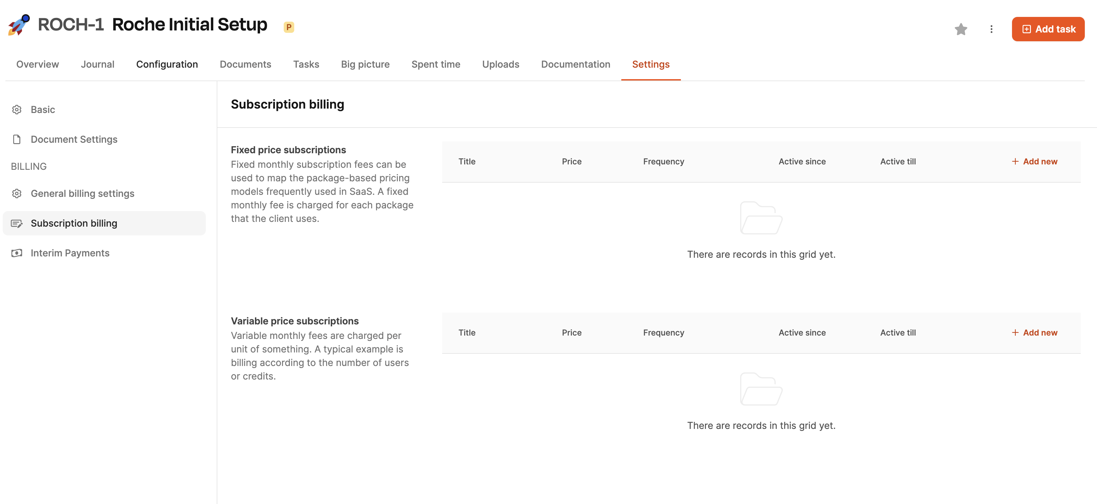Viewport: 1097px width, 504px height.
Task: Click the Subscription billing sidebar icon
Action: click(x=17, y=223)
